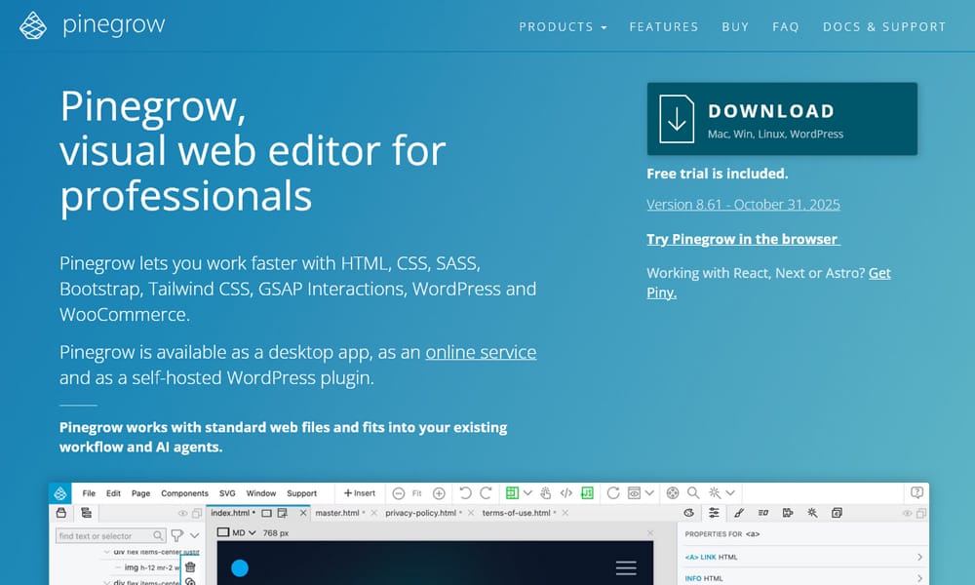
Task: Click the hamburger menu in page preview
Action: point(626,567)
